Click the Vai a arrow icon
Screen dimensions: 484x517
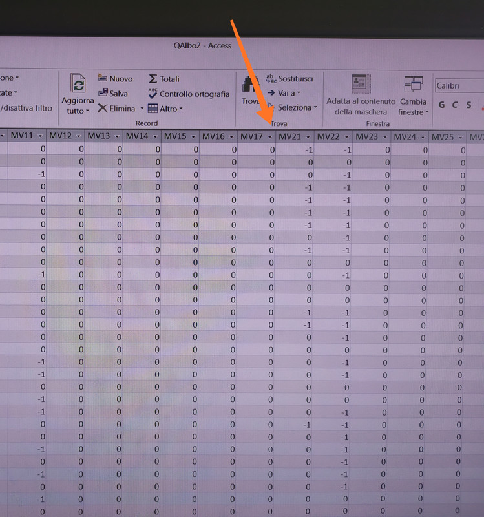(271, 93)
